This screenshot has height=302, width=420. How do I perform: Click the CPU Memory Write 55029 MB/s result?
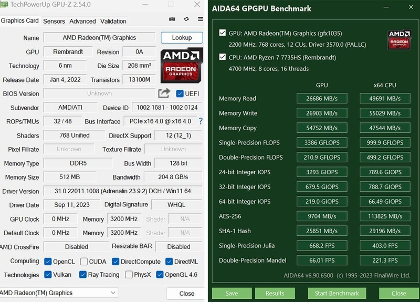385,113
